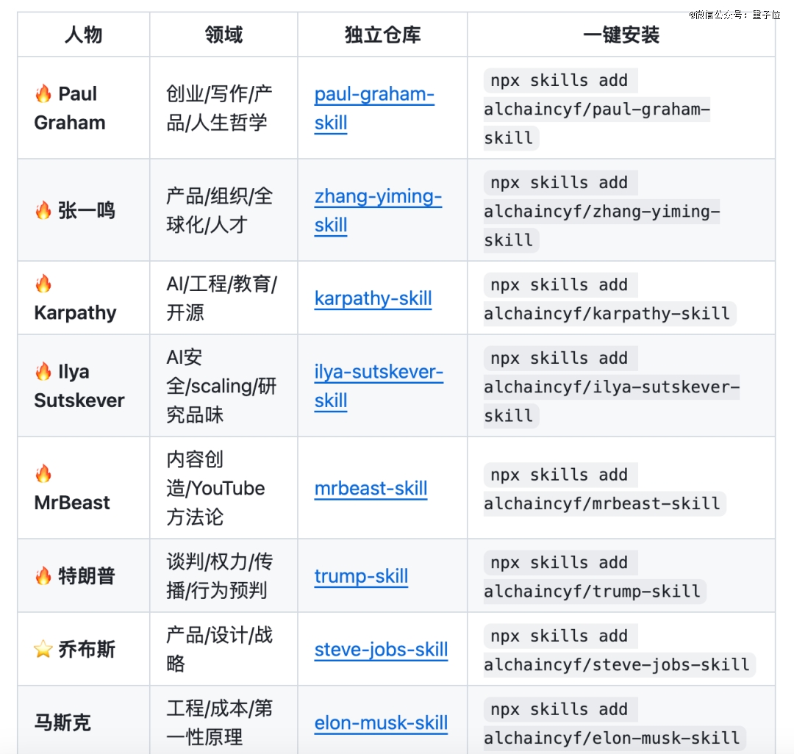Open the elon-musk-skill repository link
This screenshot has width=794, height=754.
pyautogui.click(x=381, y=723)
